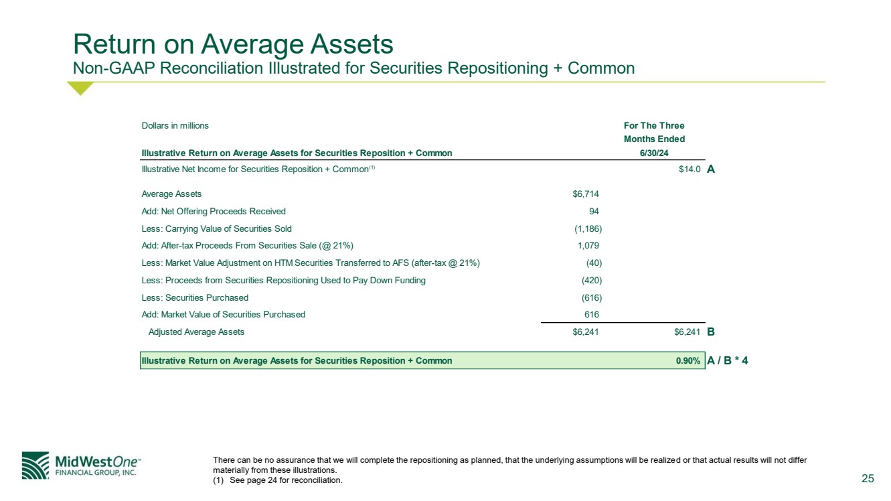
Task: Select the $14.0 net income value
Action: click(689, 169)
